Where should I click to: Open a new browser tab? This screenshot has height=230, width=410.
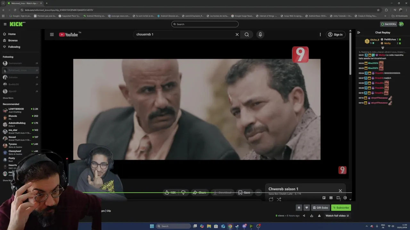pyautogui.click(x=46, y=3)
